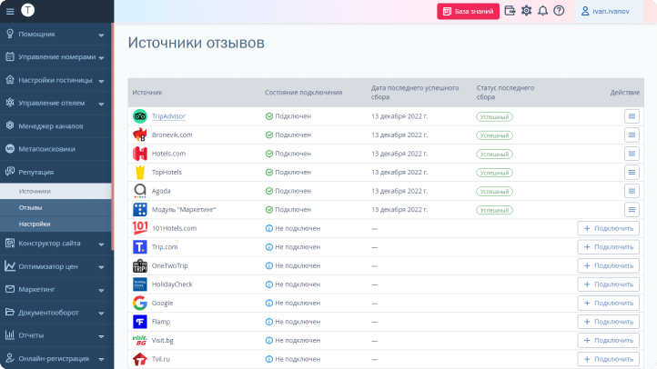This screenshot has height=369, width=657.
Task: Click the Tvil.ru logo icon
Action: 140,359
